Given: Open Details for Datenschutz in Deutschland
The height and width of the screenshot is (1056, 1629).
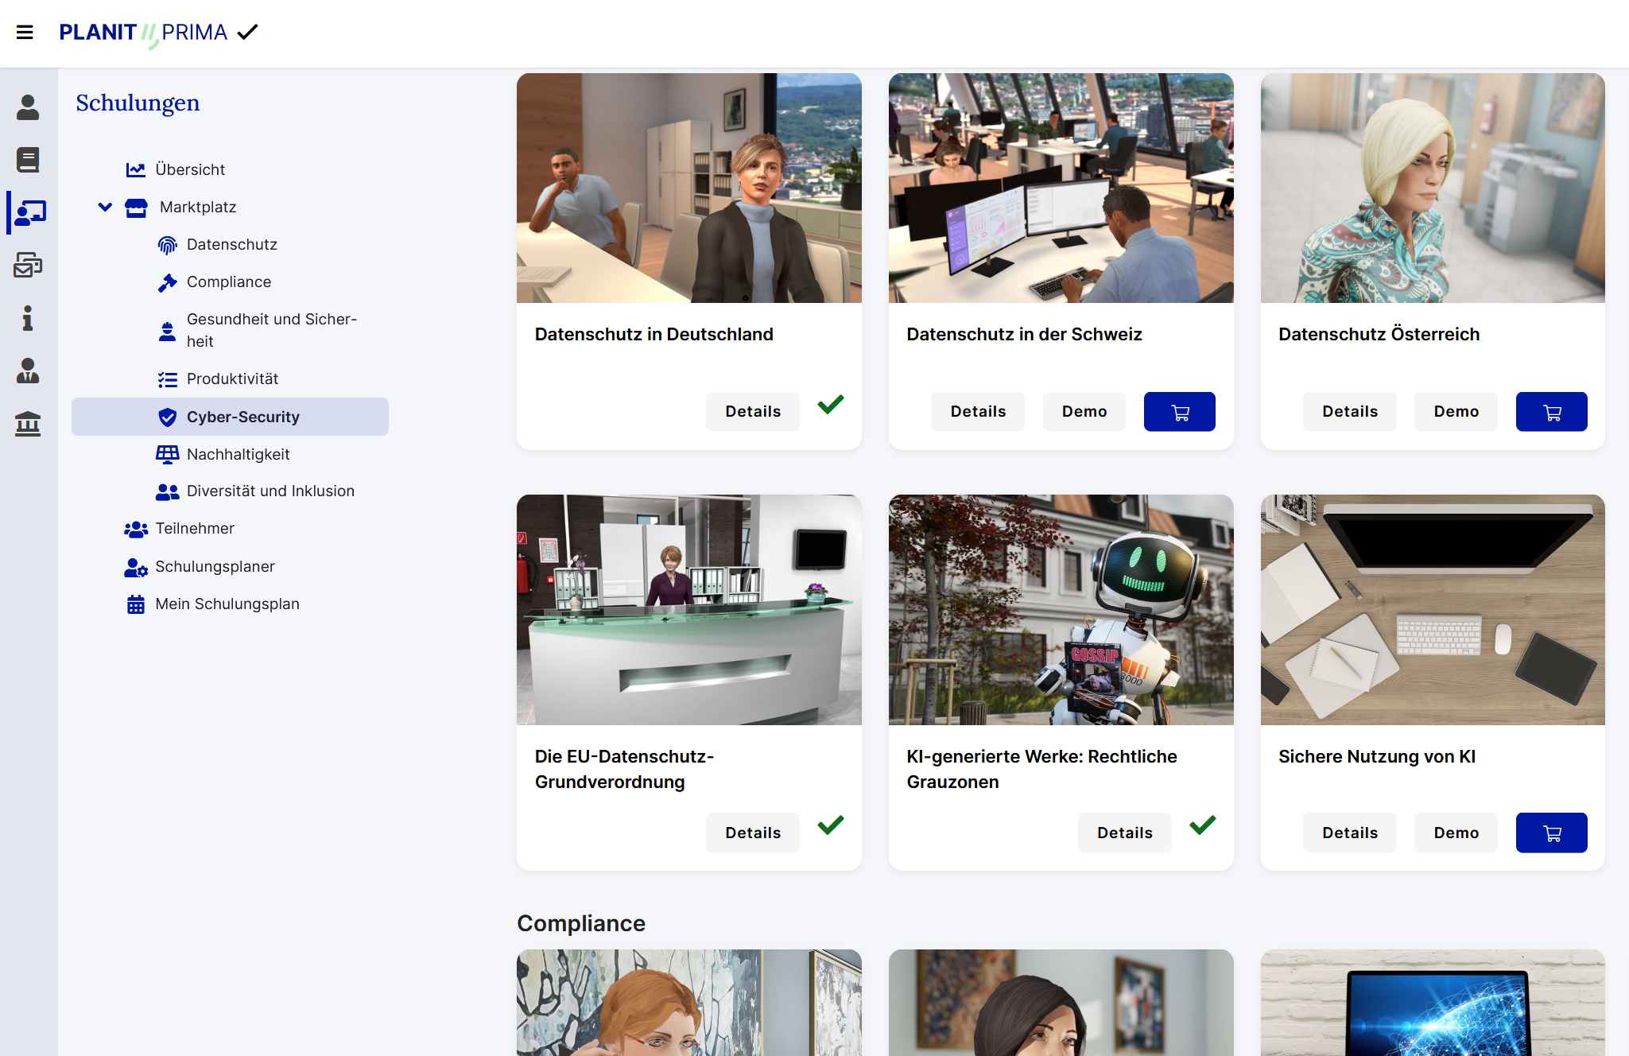Looking at the screenshot, I should (x=753, y=412).
